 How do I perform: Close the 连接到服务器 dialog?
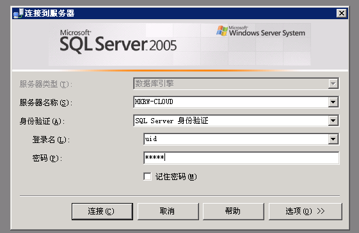click(341, 13)
